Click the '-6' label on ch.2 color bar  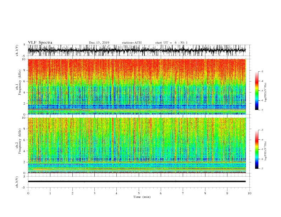click(x=261, y=159)
